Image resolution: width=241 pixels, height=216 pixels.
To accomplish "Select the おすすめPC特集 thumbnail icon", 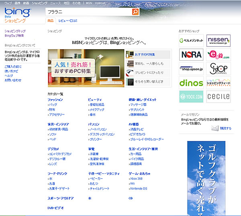I will [x=130, y=55].
